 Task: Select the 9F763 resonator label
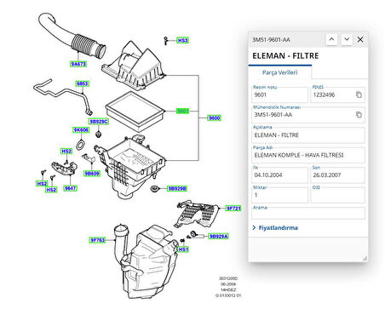(x=98, y=240)
